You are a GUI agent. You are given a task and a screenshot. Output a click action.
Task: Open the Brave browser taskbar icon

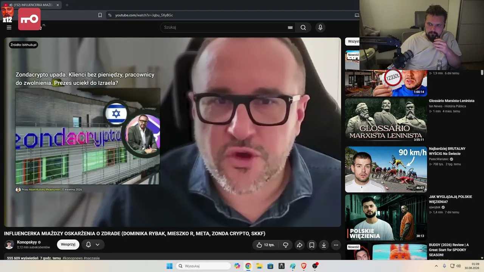coord(304,266)
